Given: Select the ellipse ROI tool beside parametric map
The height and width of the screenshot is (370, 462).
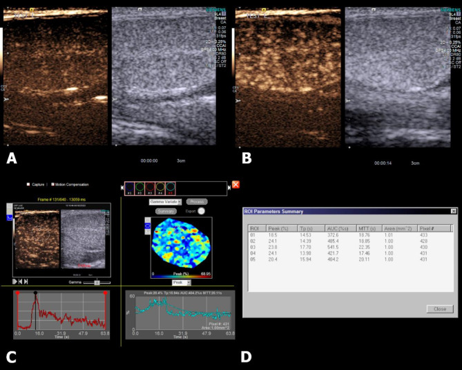Looking at the screenshot, I should (x=148, y=225).
